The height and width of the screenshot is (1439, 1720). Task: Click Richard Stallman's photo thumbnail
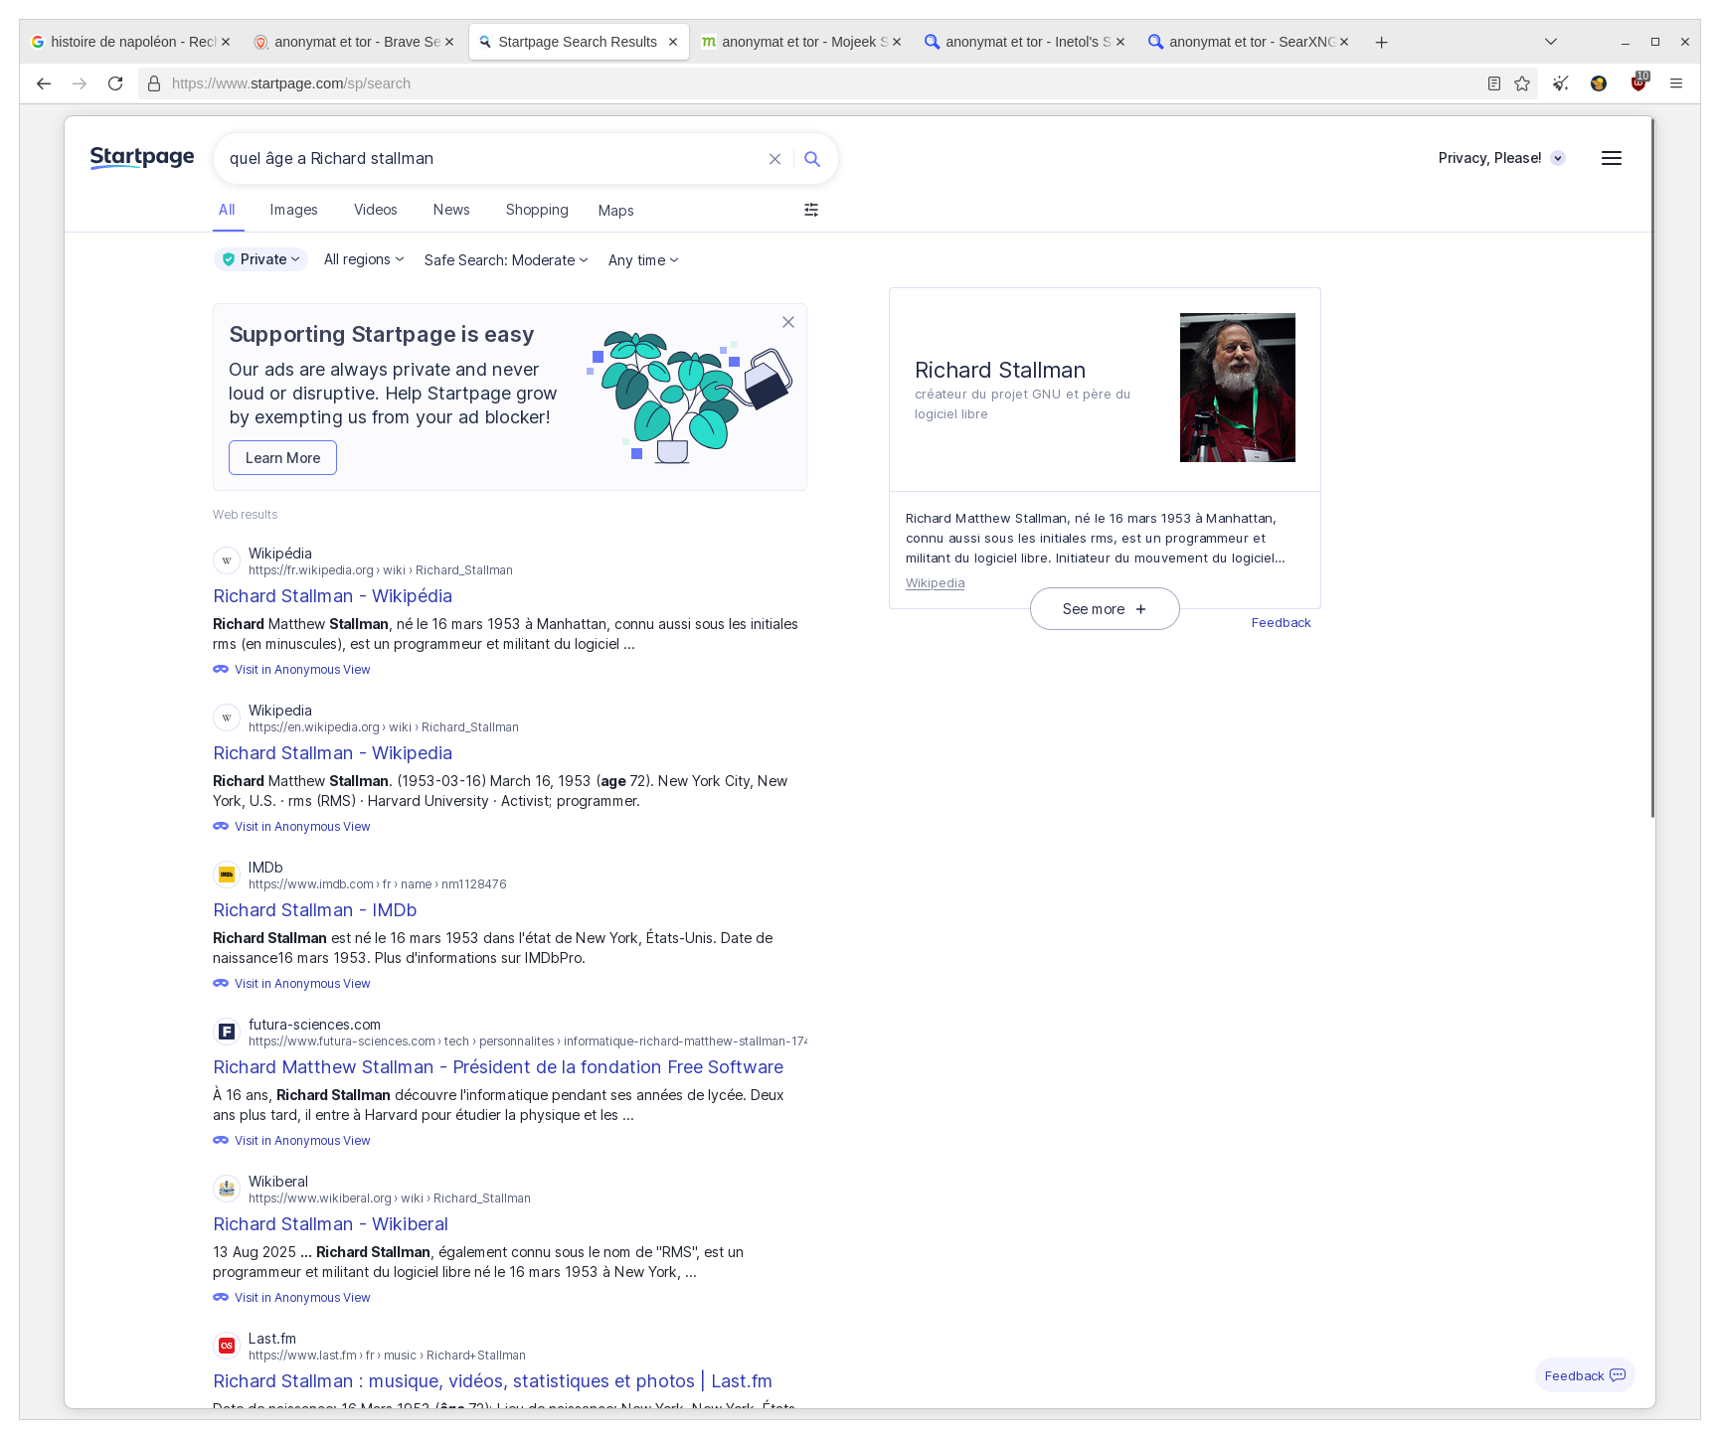[1237, 388]
